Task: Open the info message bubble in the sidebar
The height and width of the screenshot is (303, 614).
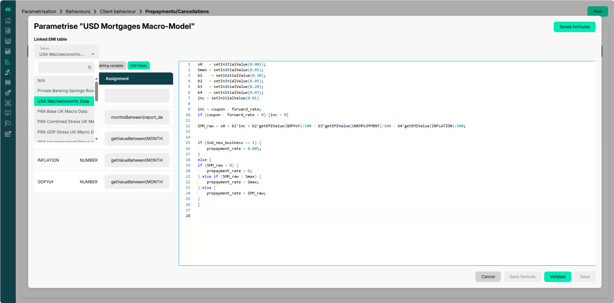Action: pos(8,113)
